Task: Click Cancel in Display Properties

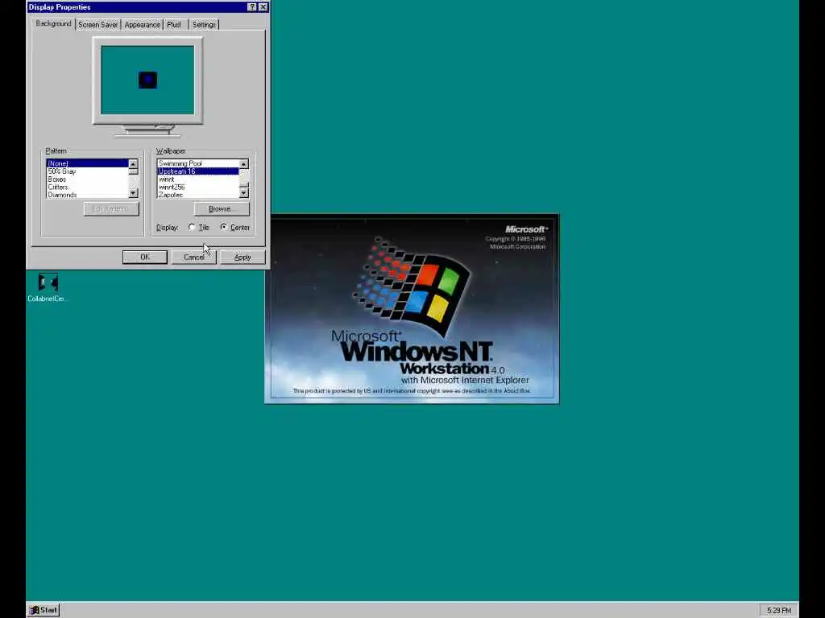Action: (193, 257)
